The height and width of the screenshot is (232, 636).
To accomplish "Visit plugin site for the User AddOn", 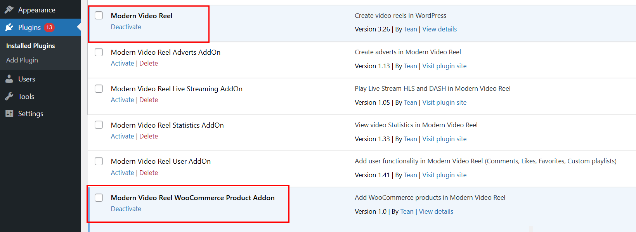I will [x=444, y=175].
